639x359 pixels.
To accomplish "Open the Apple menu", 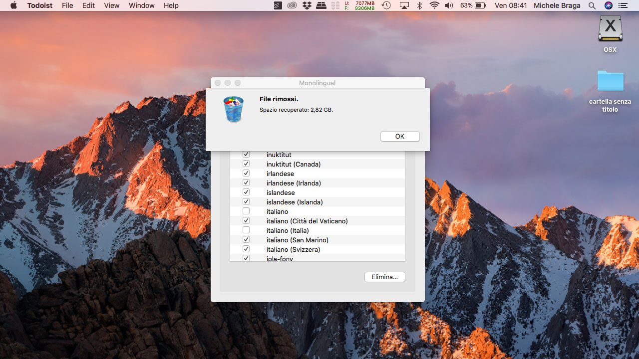I will 13,5.
